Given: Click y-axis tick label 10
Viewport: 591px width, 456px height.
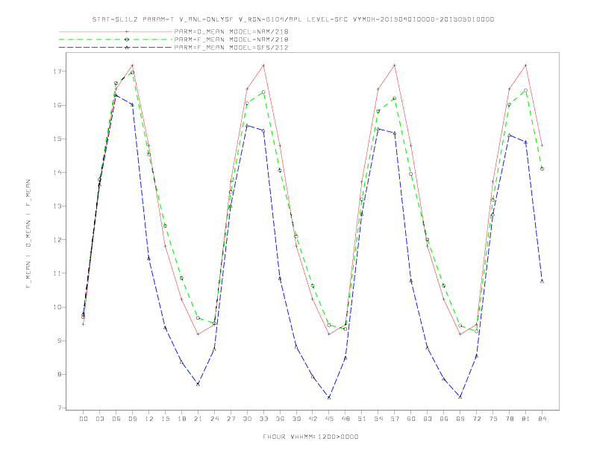Looking at the screenshot, I should tap(57, 307).
